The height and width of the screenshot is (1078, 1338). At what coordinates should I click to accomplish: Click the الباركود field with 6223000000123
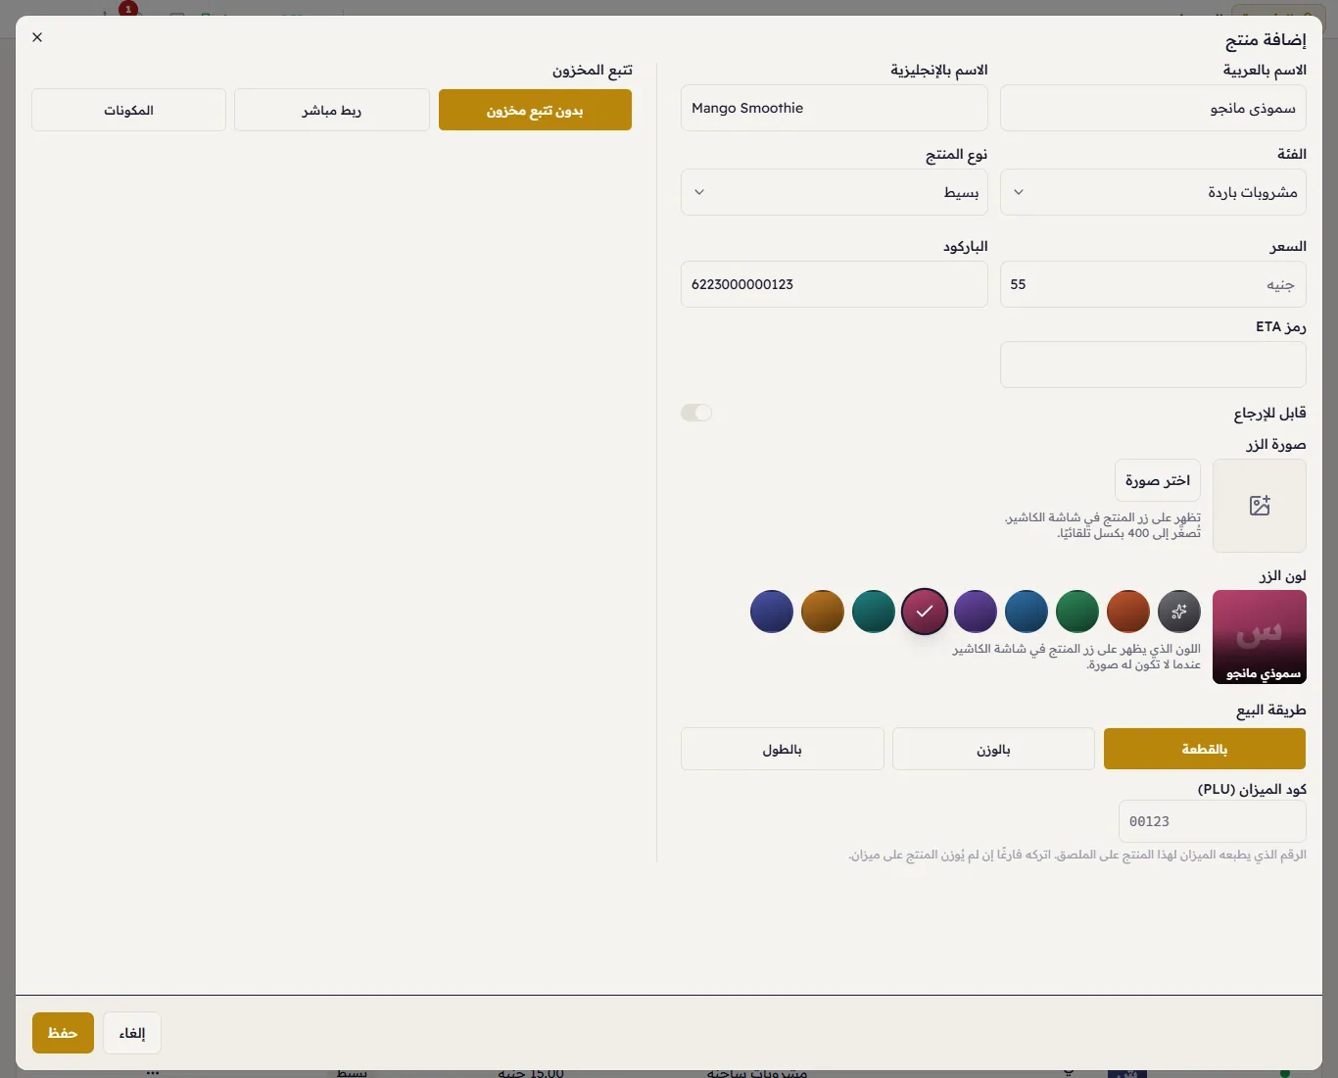pyautogui.click(x=835, y=284)
